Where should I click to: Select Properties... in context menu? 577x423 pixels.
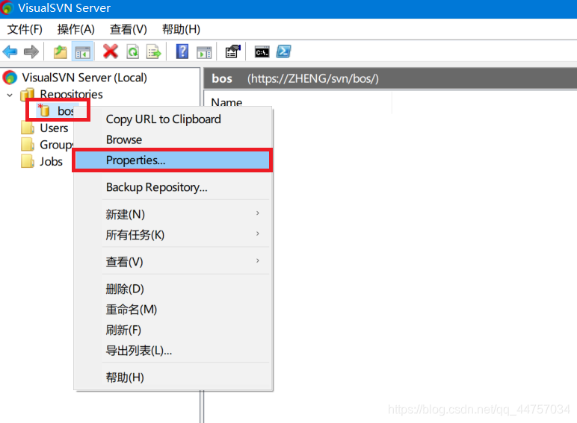point(173,160)
